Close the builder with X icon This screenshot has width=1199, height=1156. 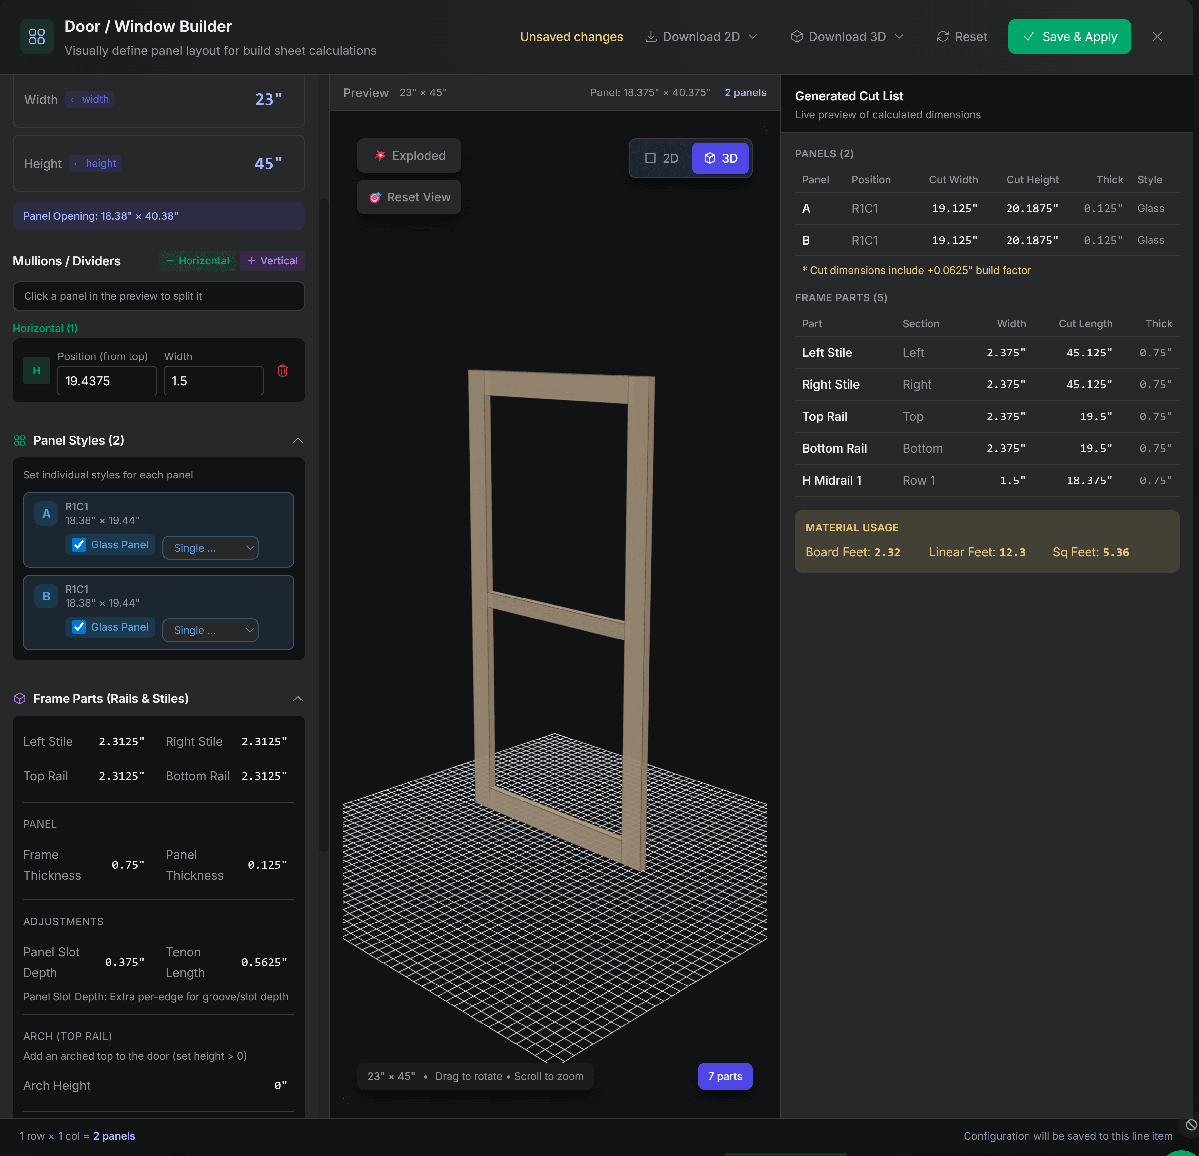[x=1157, y=37]
